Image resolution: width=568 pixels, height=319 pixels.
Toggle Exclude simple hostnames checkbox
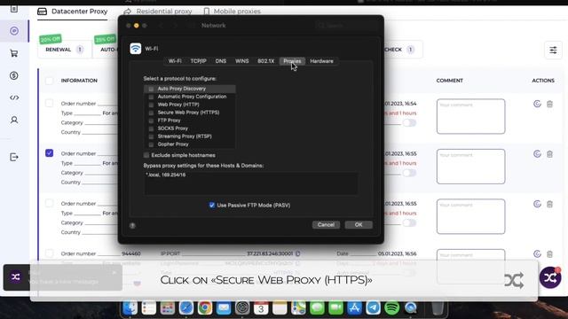tap(146, 155)
